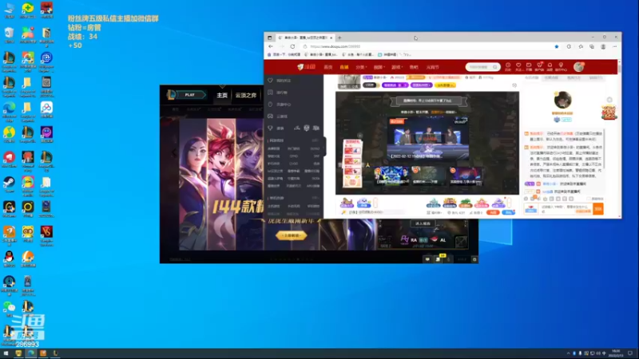Click the chat message input box
Viewport: 639px width, 359px height.
(x=566, y=209)
